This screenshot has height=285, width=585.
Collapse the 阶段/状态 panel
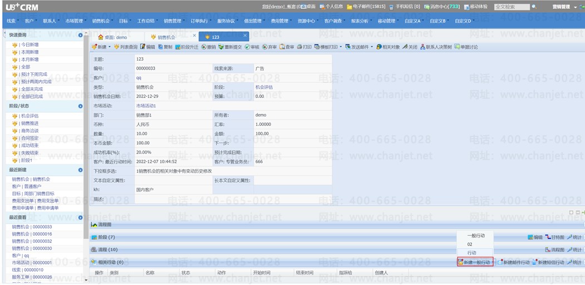point(81,106)
